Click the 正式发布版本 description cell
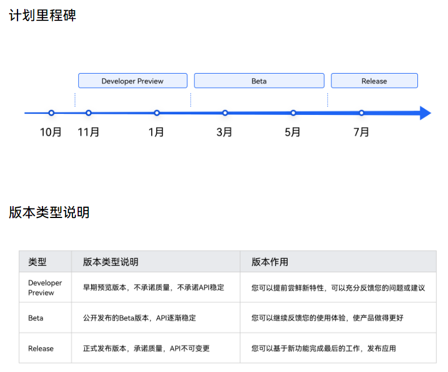The height and width of the screenshot is (372, 448). pyautogui.click(x=146, y=348)
